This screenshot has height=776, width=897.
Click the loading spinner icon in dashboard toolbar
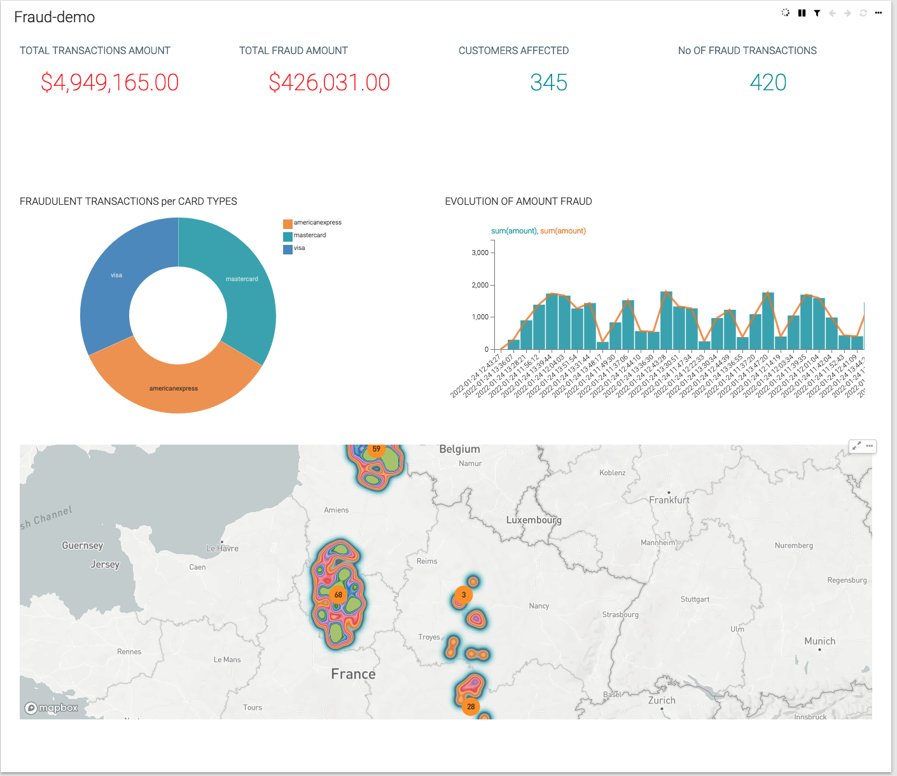(x=786, y=13)
